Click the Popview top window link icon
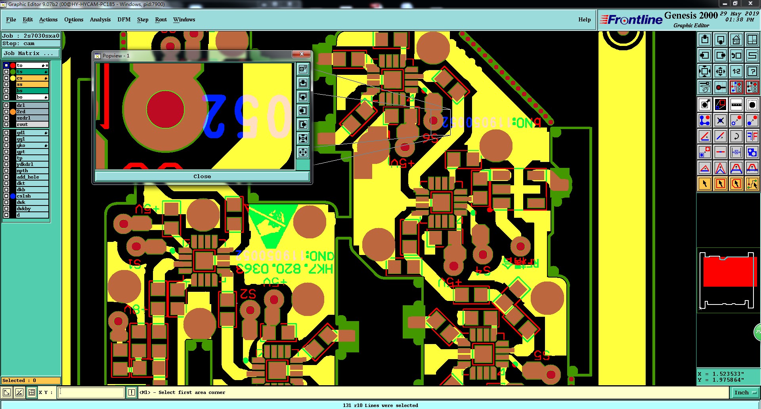The image size is (761, 409). pos(303,69)
